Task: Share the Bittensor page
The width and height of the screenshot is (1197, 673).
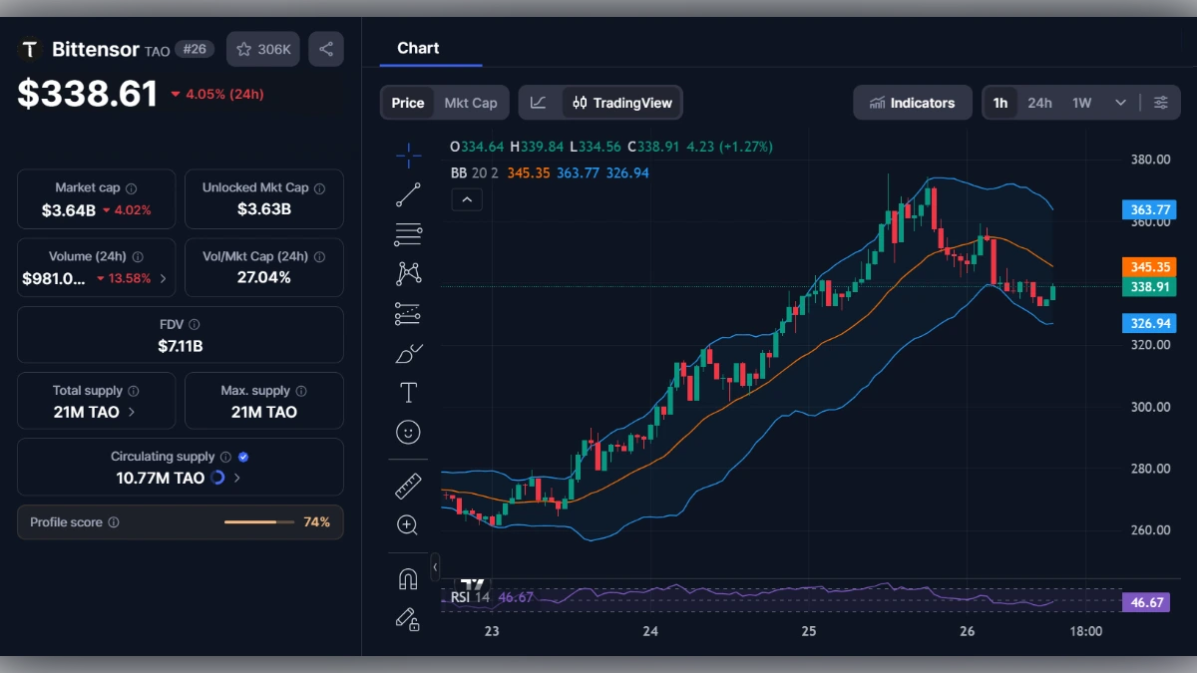Action: pos(326,48)
